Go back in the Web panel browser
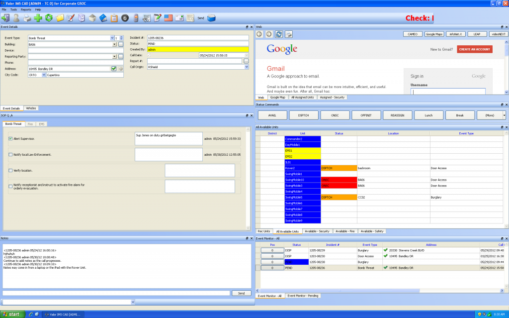This screenshot has height=318, width=509. point(259,34)
